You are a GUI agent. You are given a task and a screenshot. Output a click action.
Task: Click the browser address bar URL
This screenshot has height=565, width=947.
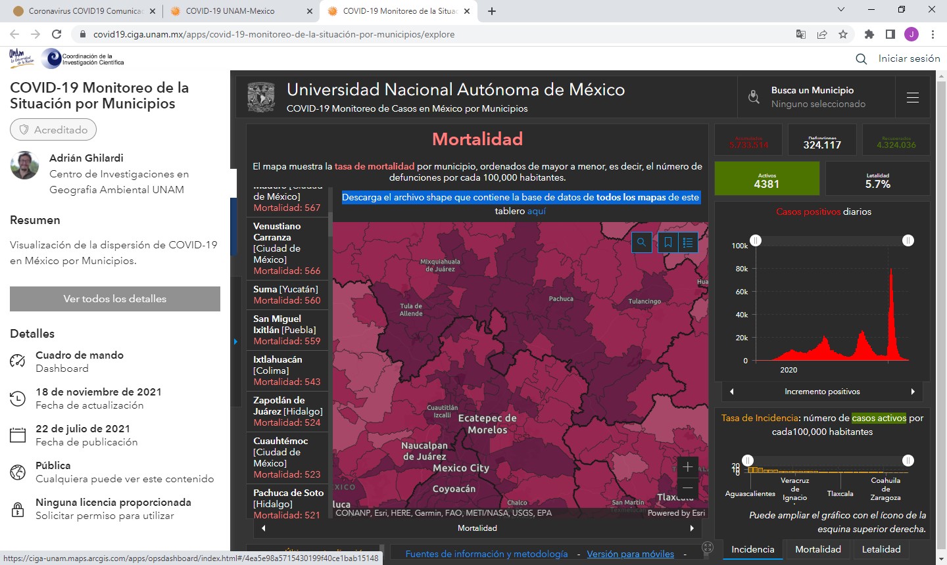click(274, 34)
